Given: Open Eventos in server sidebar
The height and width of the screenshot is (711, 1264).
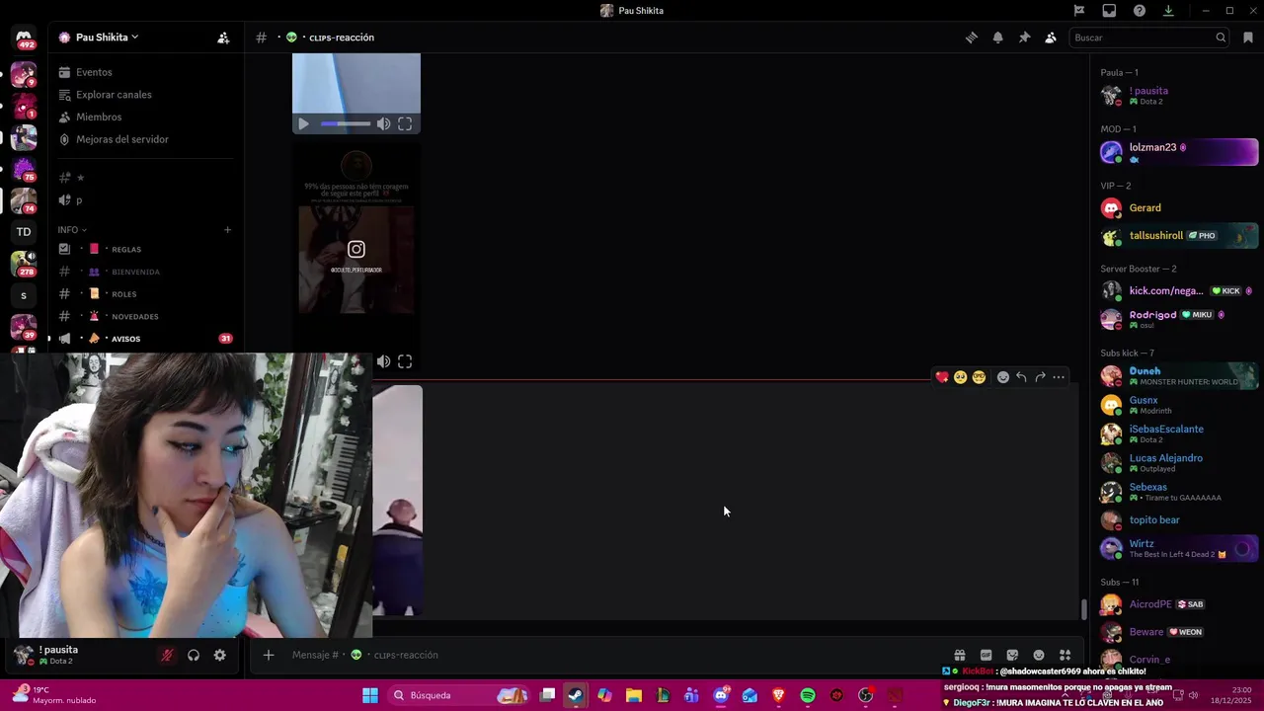Looking at the screenshot, I should tap(146, 72).
